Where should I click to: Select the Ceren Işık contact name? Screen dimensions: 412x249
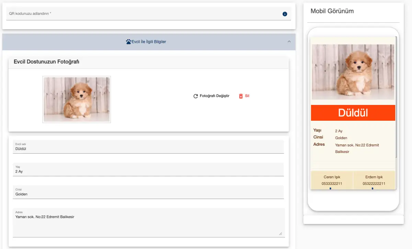click(332, 177)
